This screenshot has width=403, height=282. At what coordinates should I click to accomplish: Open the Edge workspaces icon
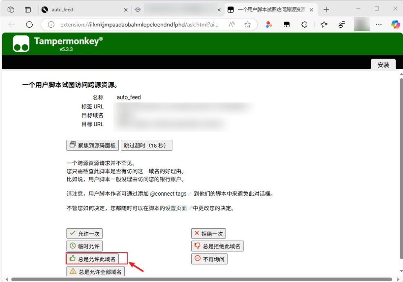[x=11, y=9]
